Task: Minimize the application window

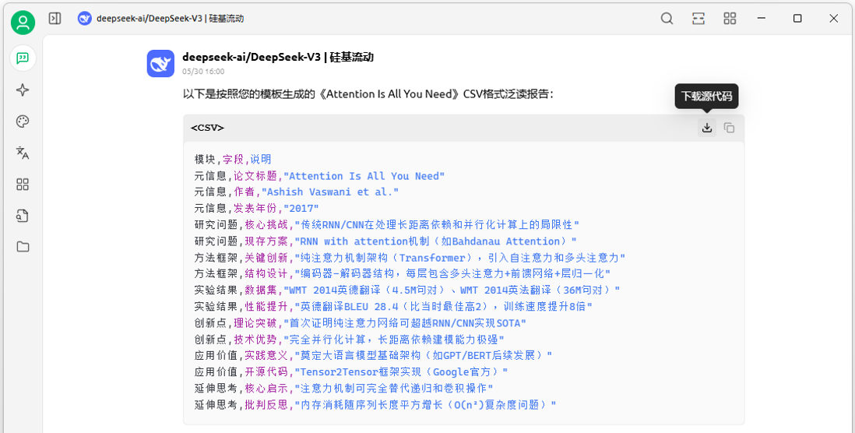Action: (762, 19)
